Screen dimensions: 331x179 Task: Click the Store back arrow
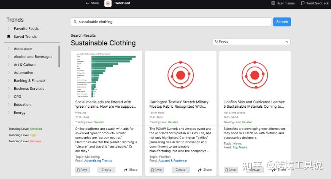pyautogui.click(x=88, y=3)
